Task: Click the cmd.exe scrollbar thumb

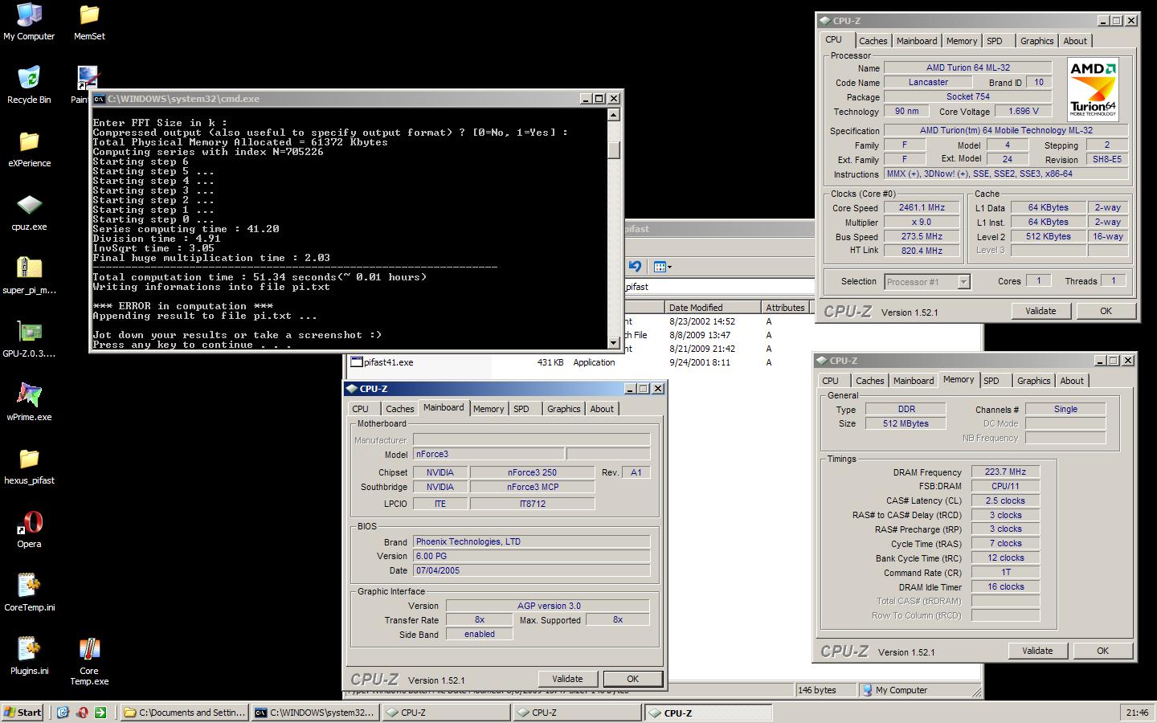Action: pyautogui.click(x=614, y=150)
